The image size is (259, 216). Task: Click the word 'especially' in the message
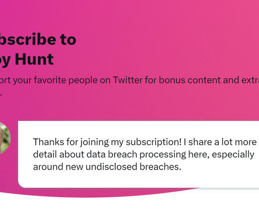233,154
